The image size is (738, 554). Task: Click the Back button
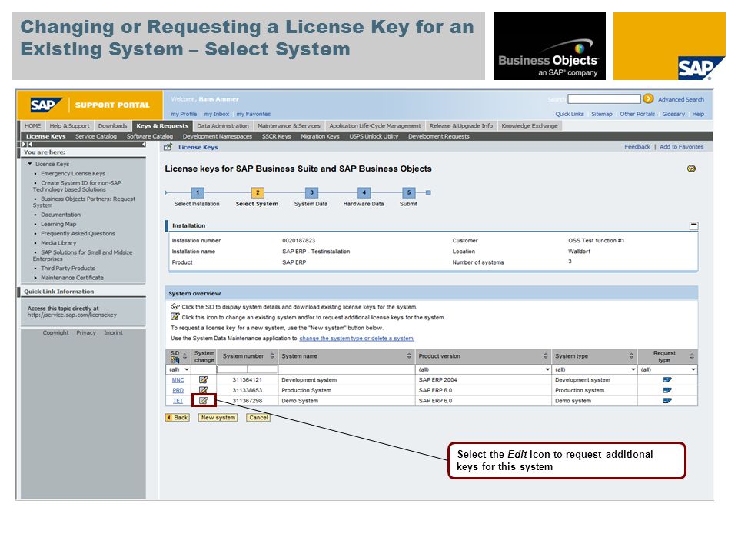178,417
